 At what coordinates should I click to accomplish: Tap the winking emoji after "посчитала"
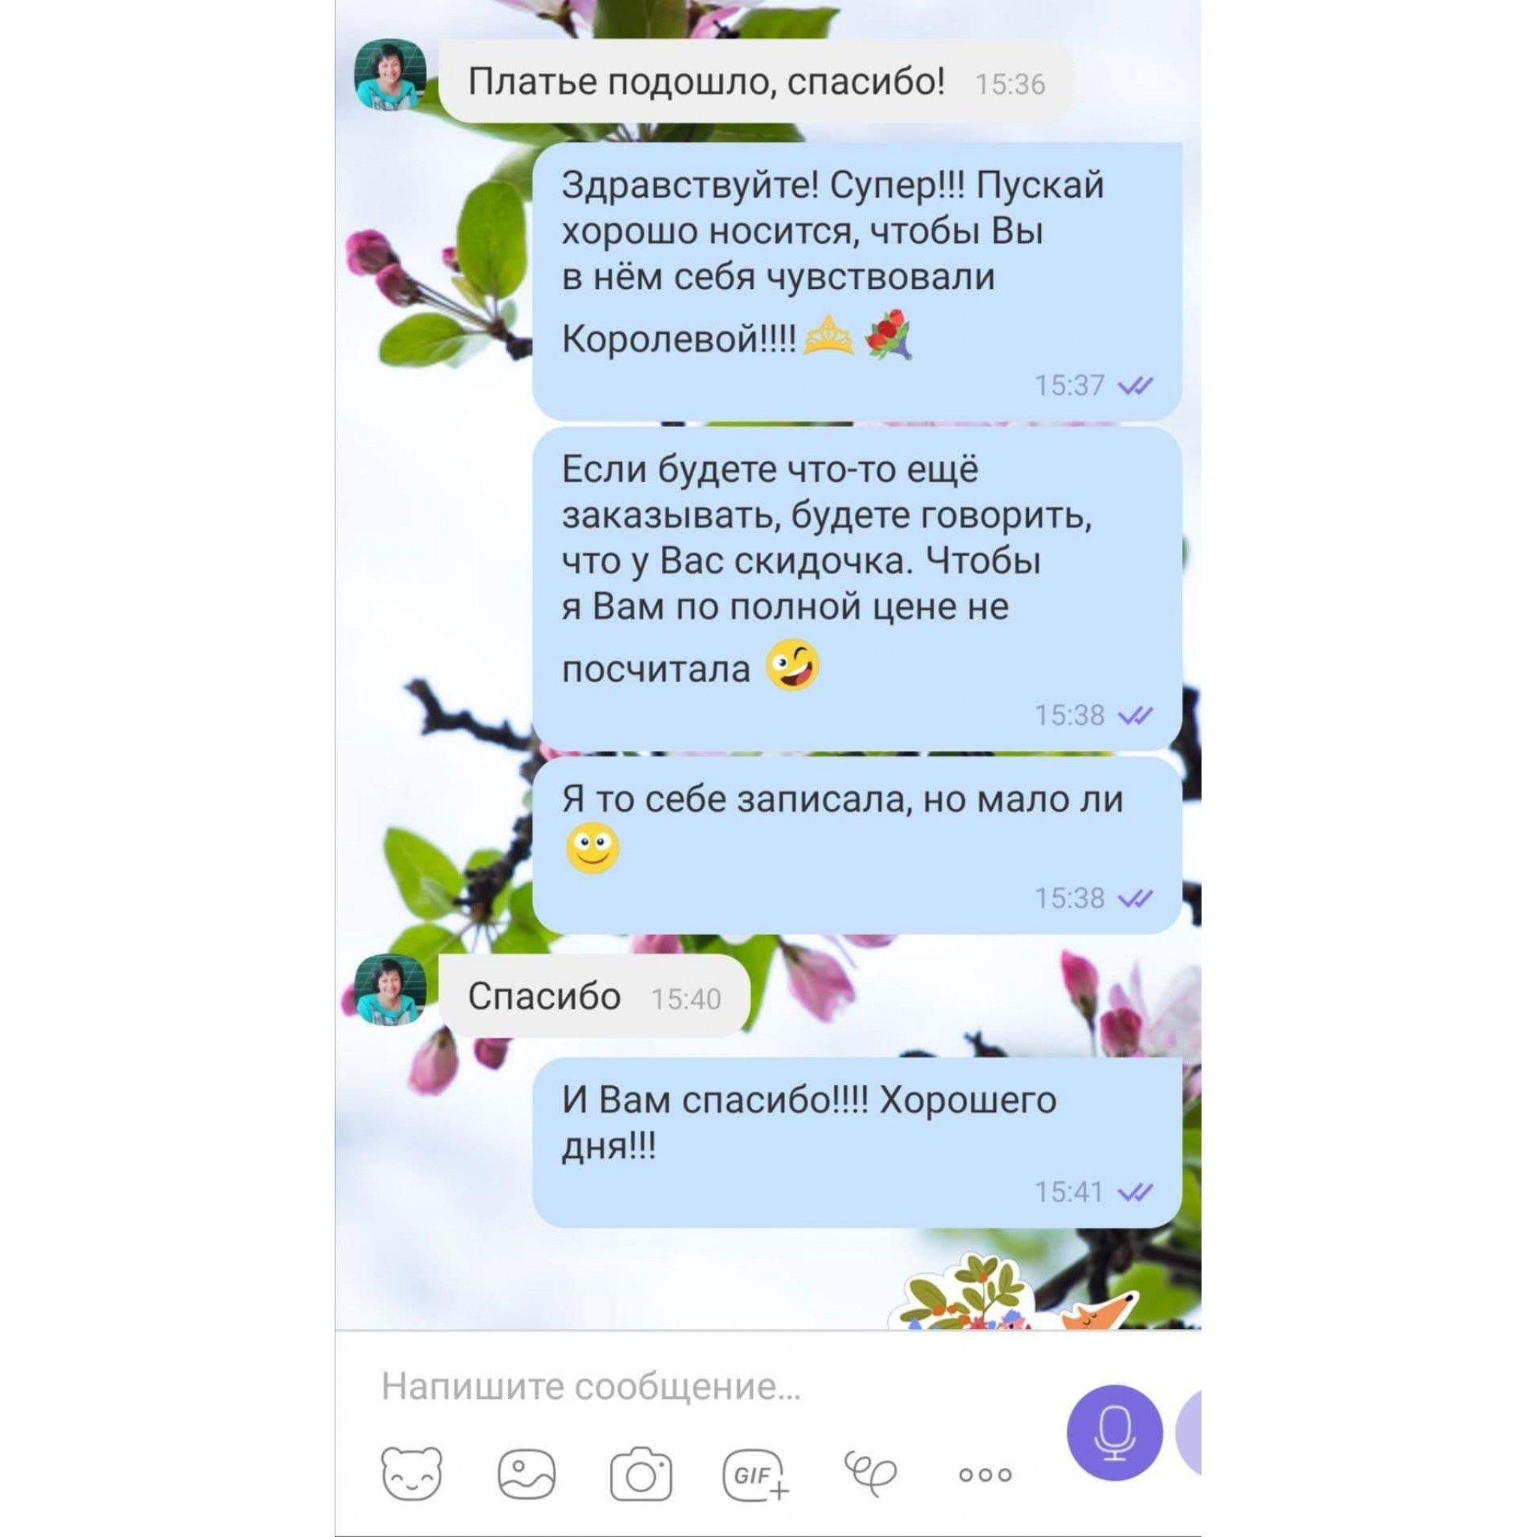coord(793,664)
